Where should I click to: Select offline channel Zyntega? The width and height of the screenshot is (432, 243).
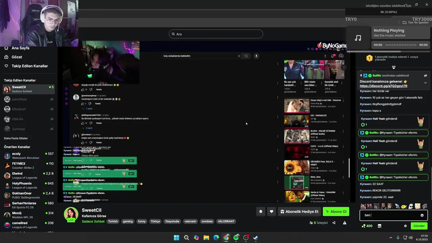click(29, 129)
